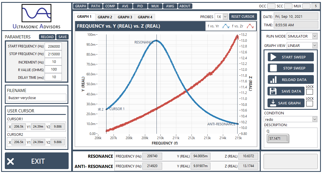Screen dimensions: 324x175
Task: Click the play icon on START SWEEP
Action: tap(273, 57)
